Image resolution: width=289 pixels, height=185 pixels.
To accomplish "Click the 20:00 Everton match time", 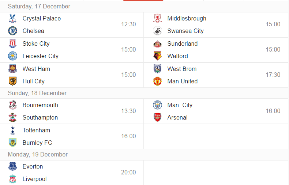I will point(128,173).
